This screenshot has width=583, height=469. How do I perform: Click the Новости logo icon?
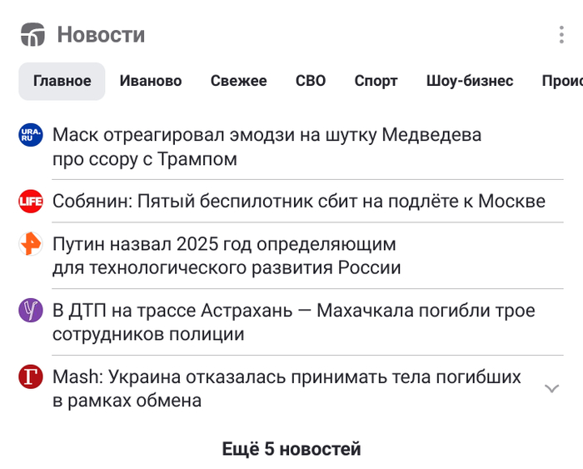[32, 35]
